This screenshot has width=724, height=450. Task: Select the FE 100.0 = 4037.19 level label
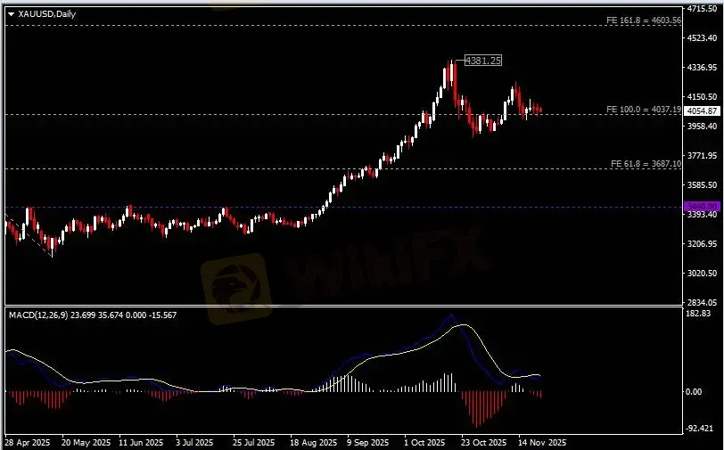pyautogui.click(x=644, y=109)
